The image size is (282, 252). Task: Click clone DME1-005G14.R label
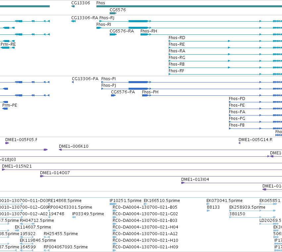tap(255, 140)
